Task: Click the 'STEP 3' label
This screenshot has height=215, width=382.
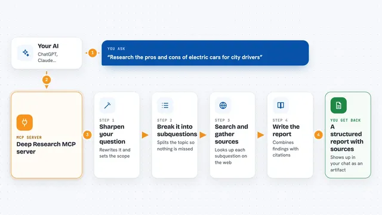Action: click(222, 120)
